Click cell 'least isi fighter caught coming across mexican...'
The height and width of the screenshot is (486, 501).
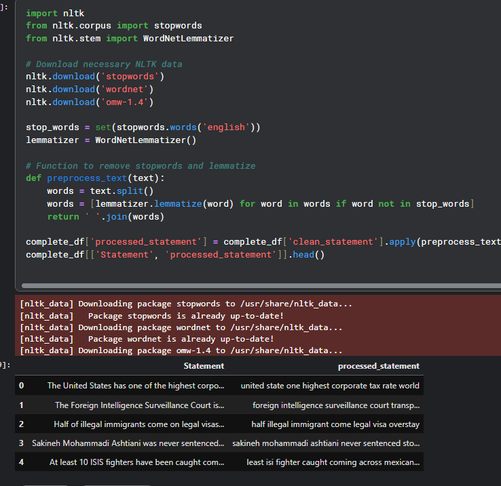coord(333,462)
